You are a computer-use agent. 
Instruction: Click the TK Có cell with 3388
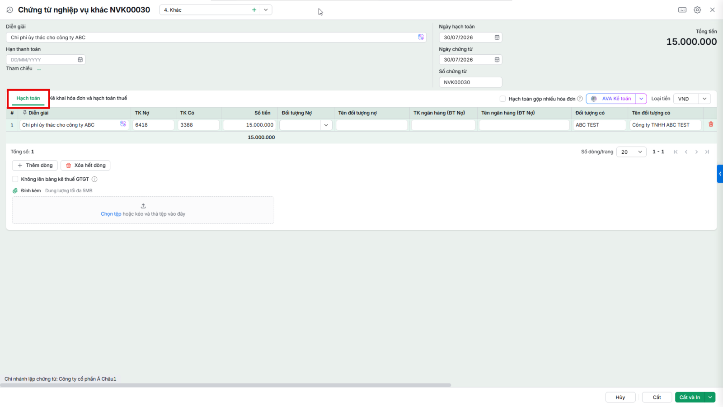point(198,125)
